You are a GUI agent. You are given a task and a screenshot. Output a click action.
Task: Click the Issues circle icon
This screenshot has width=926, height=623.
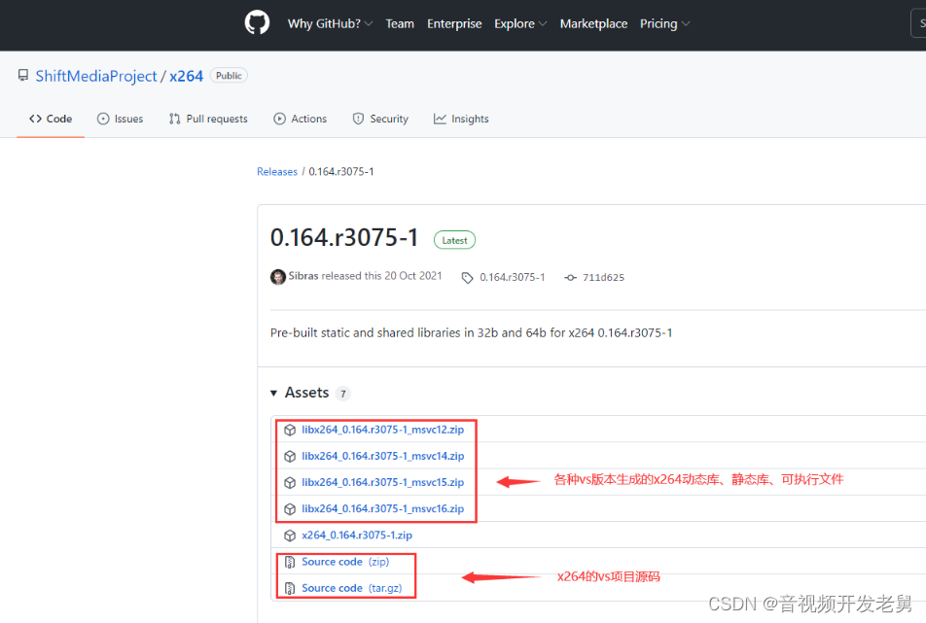tap(103, 119)
